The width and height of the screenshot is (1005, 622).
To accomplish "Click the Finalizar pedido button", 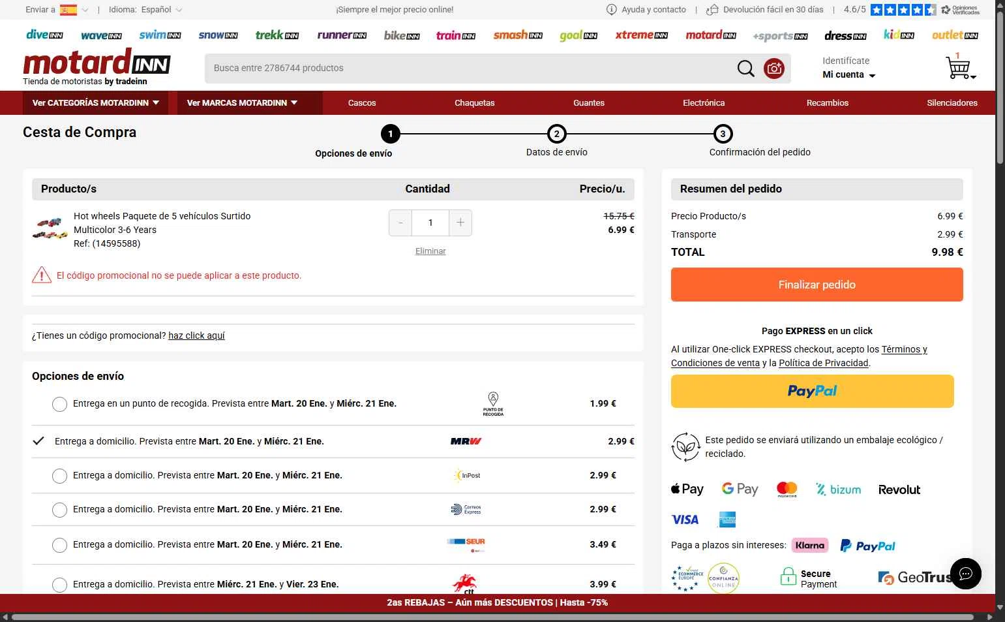I will (x=817, y=285).
